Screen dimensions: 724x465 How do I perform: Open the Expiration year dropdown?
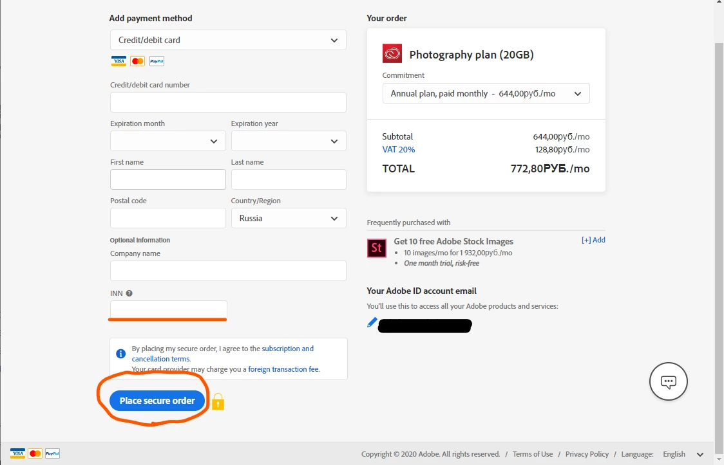289,141
